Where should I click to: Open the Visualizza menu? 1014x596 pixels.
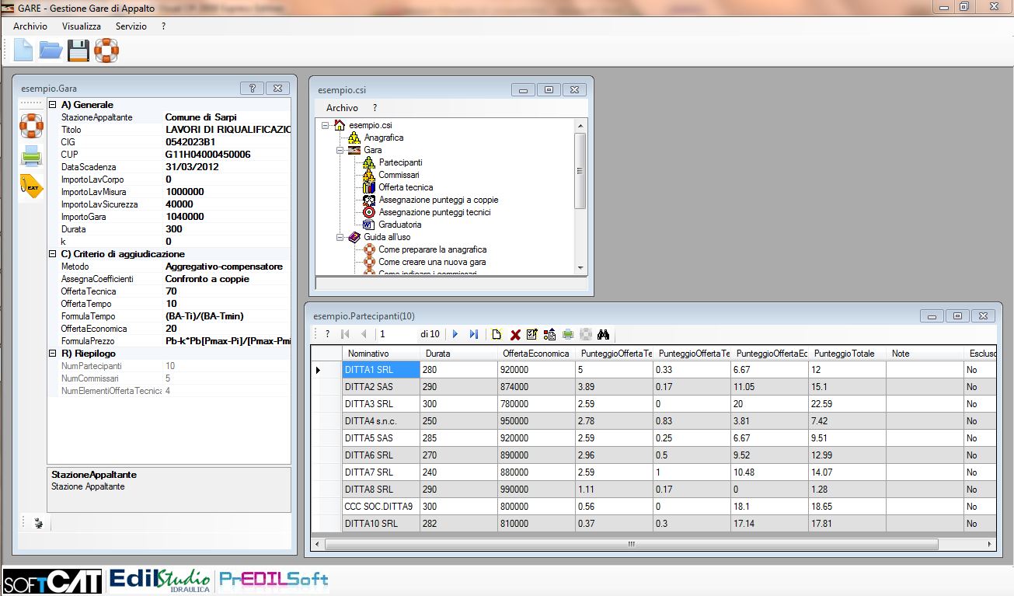(82, 26)
